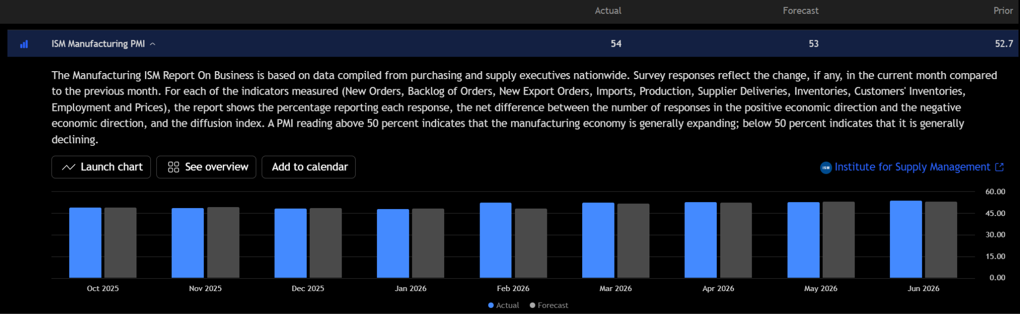Toggle the Actual legend item
Image resolution: width=1020 pixels, height=314 pixels.
coord(504,306)
